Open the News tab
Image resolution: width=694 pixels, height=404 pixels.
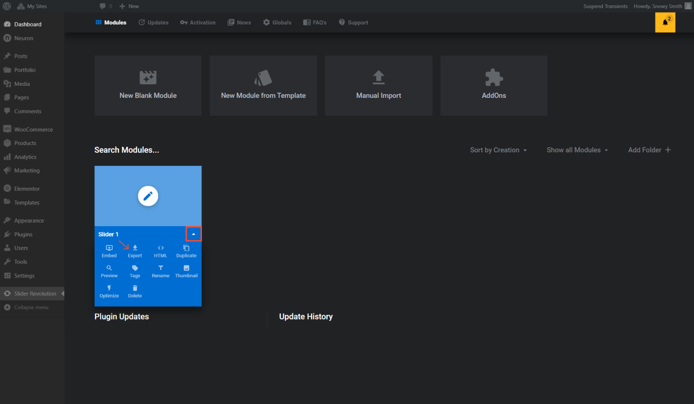239,23
